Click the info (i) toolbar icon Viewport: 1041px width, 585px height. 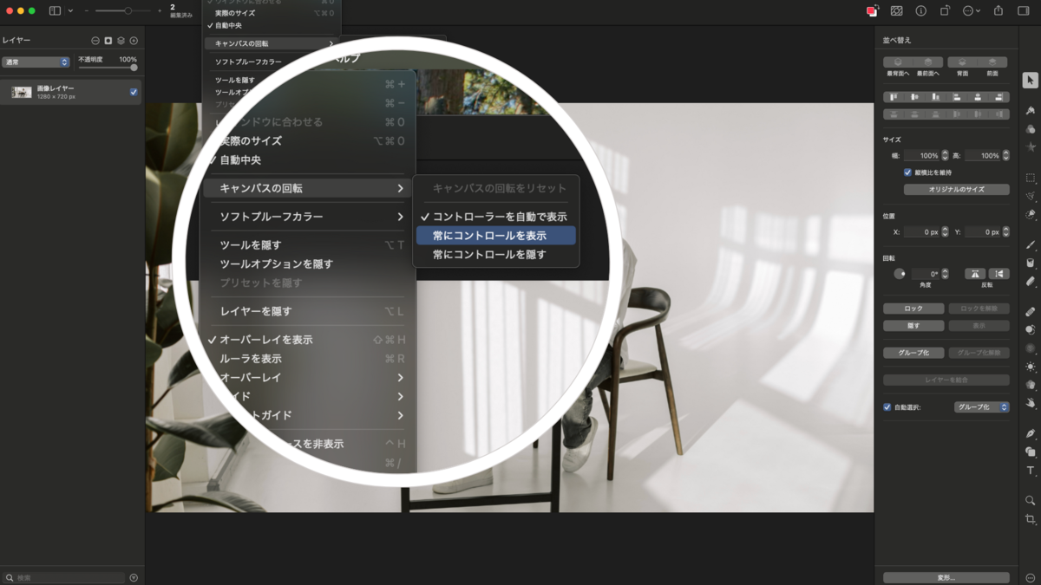click(x=920, y=10)
